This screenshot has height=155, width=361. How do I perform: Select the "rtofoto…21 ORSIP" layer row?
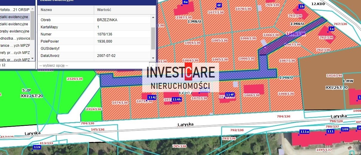(15, 10)
